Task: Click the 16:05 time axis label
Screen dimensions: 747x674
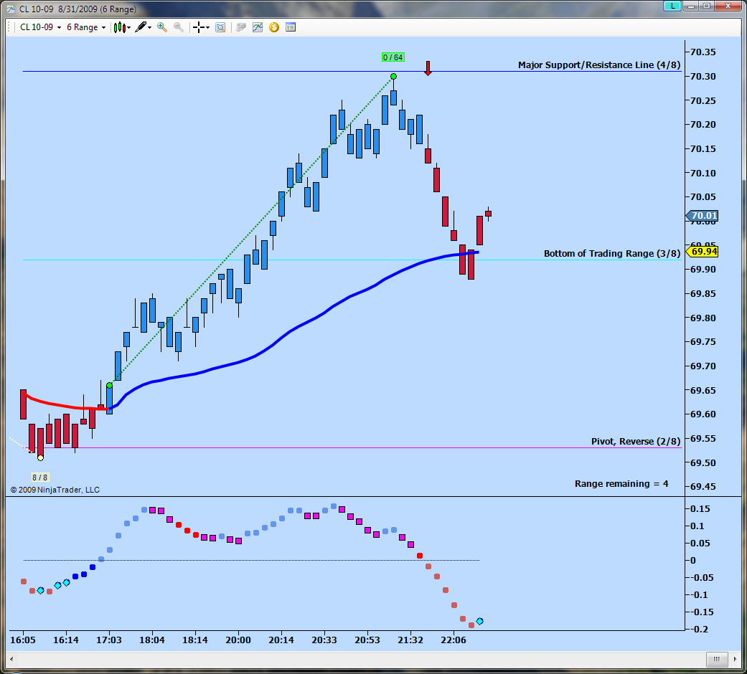Action: pyautogui.click(x=23, y=640)
